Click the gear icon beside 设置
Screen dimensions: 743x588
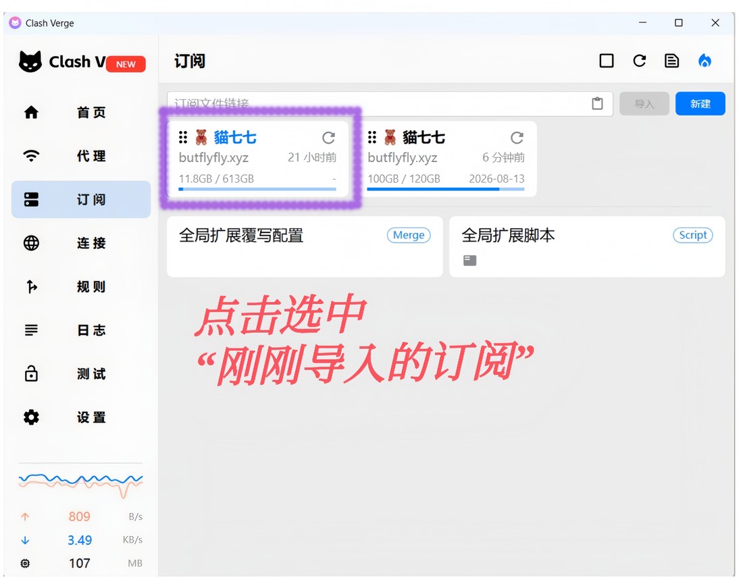[31, 417]
